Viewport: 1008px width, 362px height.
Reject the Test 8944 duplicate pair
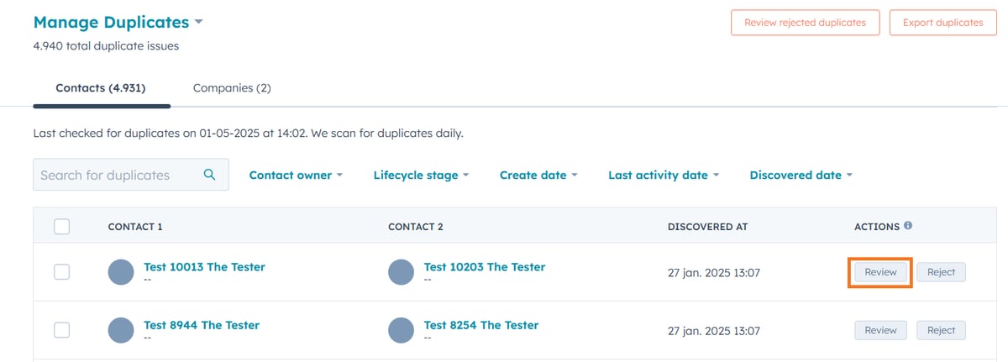coord(941,330)
